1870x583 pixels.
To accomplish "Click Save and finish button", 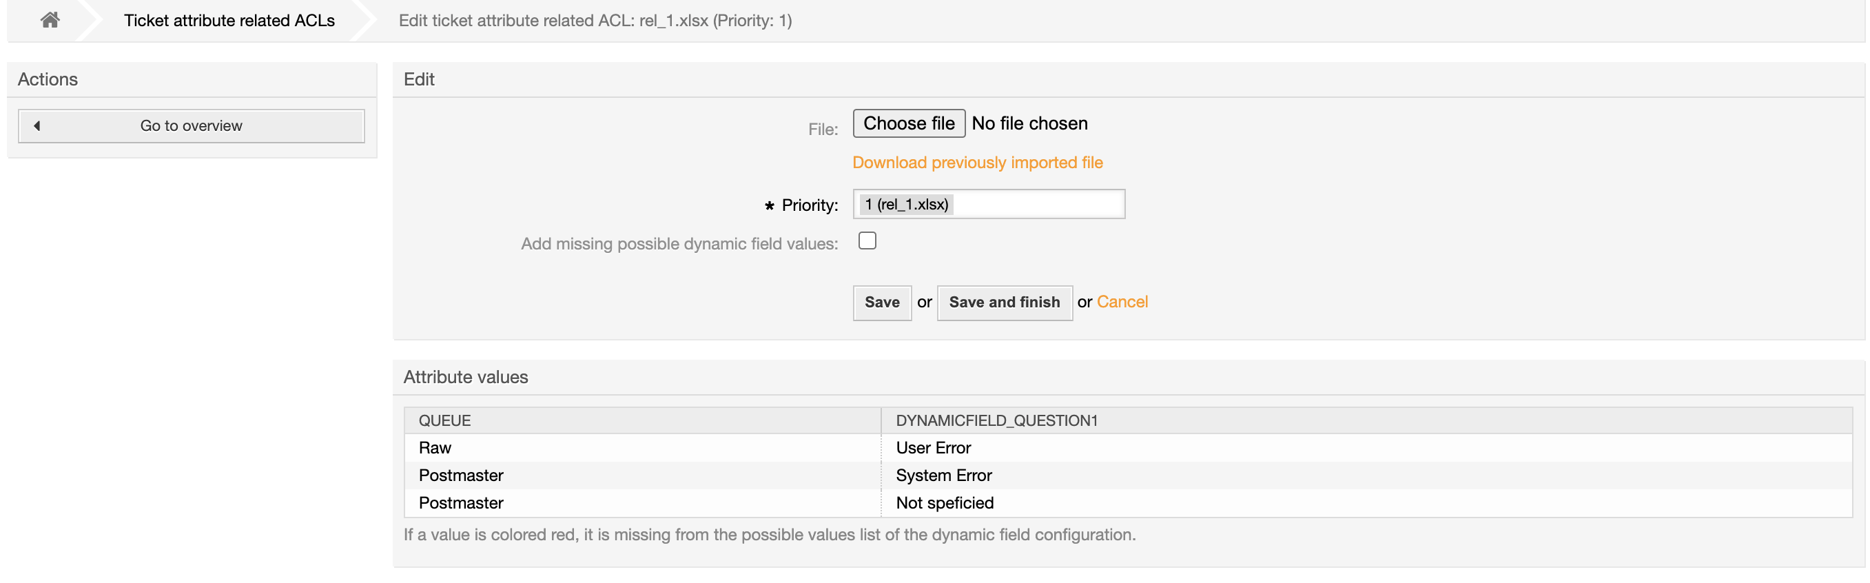I will pyautogui.click(x=1003, y=303).
